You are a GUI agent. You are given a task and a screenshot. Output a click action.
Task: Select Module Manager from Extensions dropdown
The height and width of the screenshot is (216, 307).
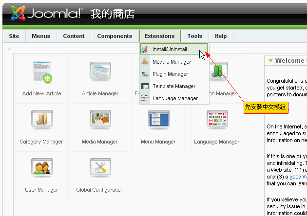click(x=174, y=62)
